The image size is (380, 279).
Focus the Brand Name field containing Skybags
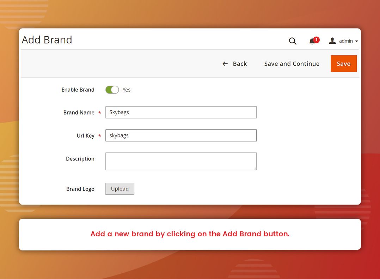(x=181, y=113)
